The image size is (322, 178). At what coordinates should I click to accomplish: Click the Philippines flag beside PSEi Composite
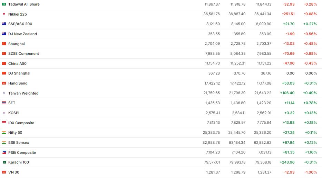tap(4, 152)
